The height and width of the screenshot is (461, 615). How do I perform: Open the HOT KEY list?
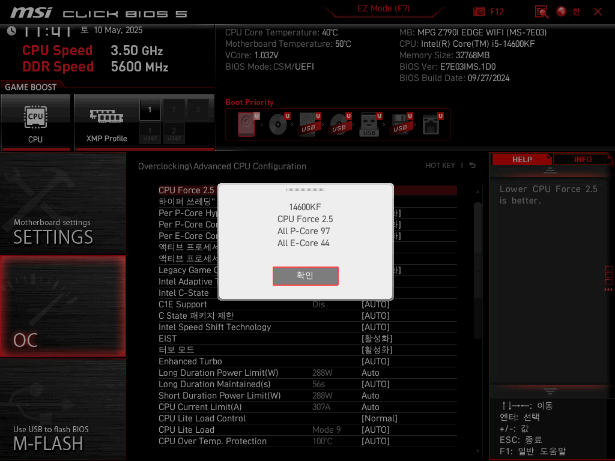pyautogui.click(x=440, y=166)
